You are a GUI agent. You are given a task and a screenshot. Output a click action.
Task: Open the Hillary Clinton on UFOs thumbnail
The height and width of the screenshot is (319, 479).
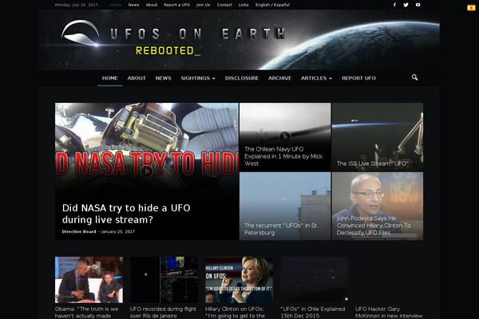(239, 280)
